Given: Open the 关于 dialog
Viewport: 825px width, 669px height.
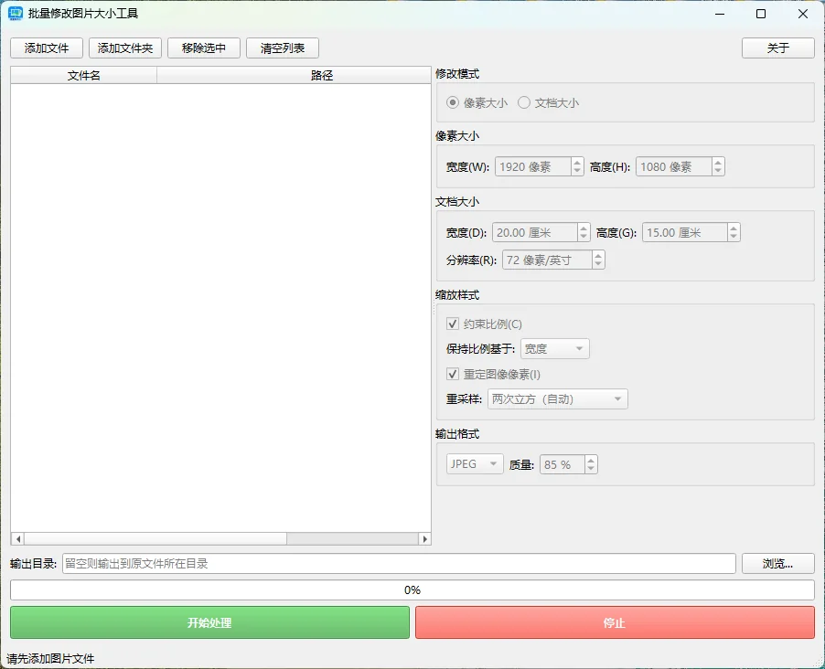Looking at the screenshot, I should 778,48.
